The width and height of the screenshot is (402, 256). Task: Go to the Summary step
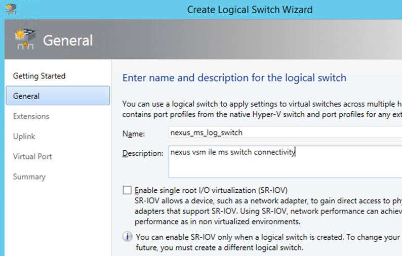[x=29, y=177]
